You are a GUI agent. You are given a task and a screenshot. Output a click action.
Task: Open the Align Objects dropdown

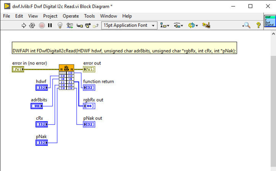(165, 25)
